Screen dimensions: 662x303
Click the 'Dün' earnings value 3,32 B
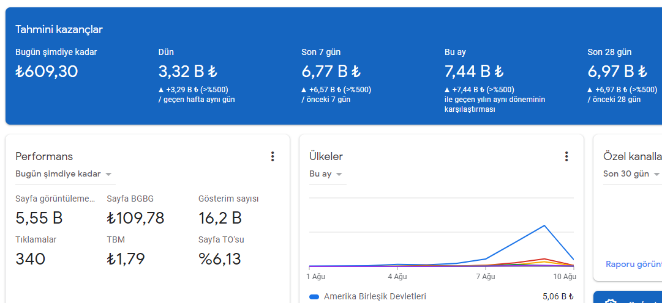coord(188,71)
